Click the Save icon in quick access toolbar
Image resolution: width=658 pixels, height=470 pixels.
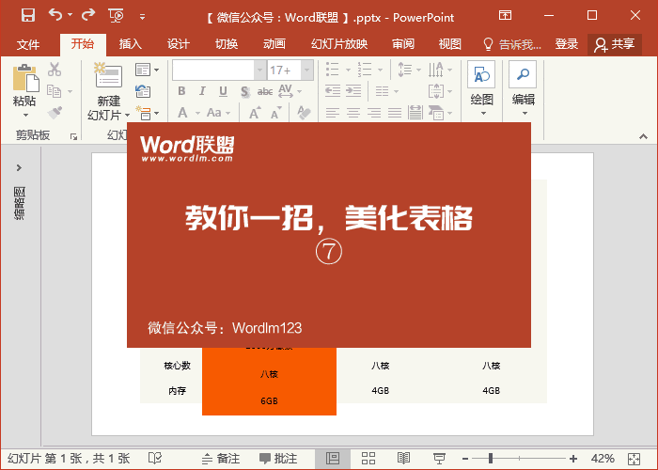pos(27,16)
